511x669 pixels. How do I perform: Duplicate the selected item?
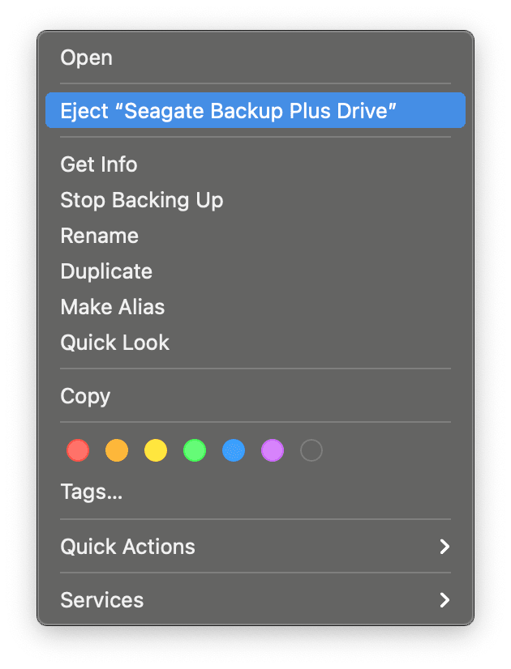(106, 271)
